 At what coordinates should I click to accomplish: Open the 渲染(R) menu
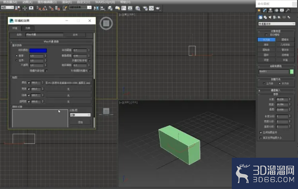(67, 2)
